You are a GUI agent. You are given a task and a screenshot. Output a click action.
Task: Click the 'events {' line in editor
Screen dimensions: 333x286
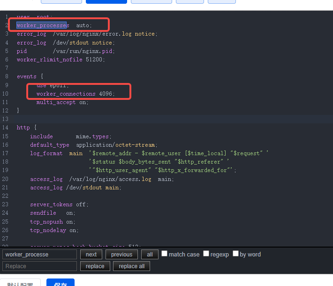[x=30, y=76]
